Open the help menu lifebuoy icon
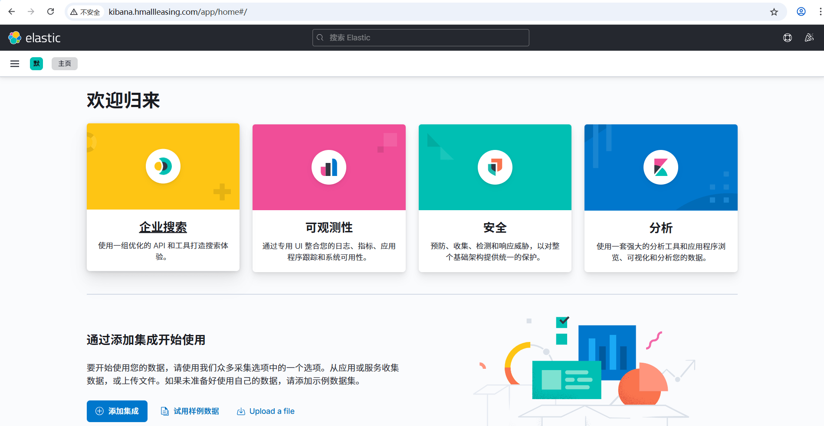 tap(787, 38)
